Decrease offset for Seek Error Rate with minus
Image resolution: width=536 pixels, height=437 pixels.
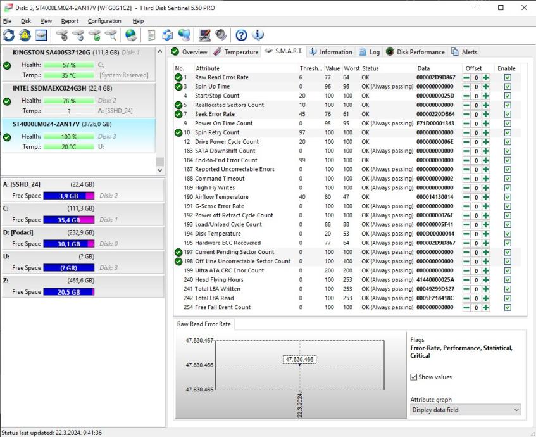point(466,114)
